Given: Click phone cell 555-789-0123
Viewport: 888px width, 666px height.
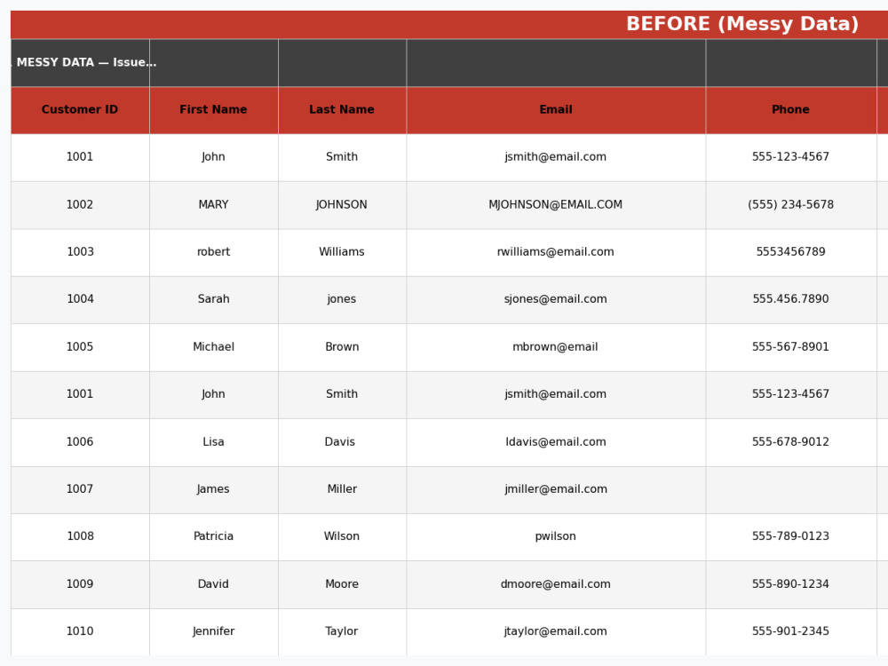Looking at the screenshot, I should (790, 537).
